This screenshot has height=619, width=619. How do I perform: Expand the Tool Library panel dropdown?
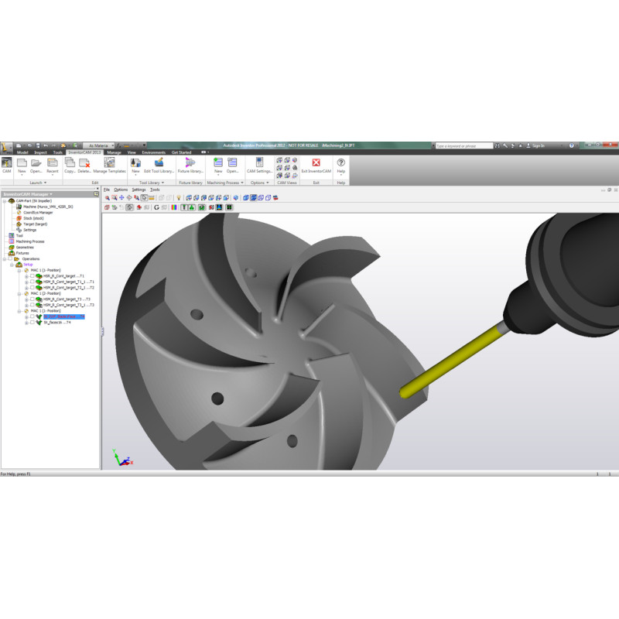coord(163,183)
